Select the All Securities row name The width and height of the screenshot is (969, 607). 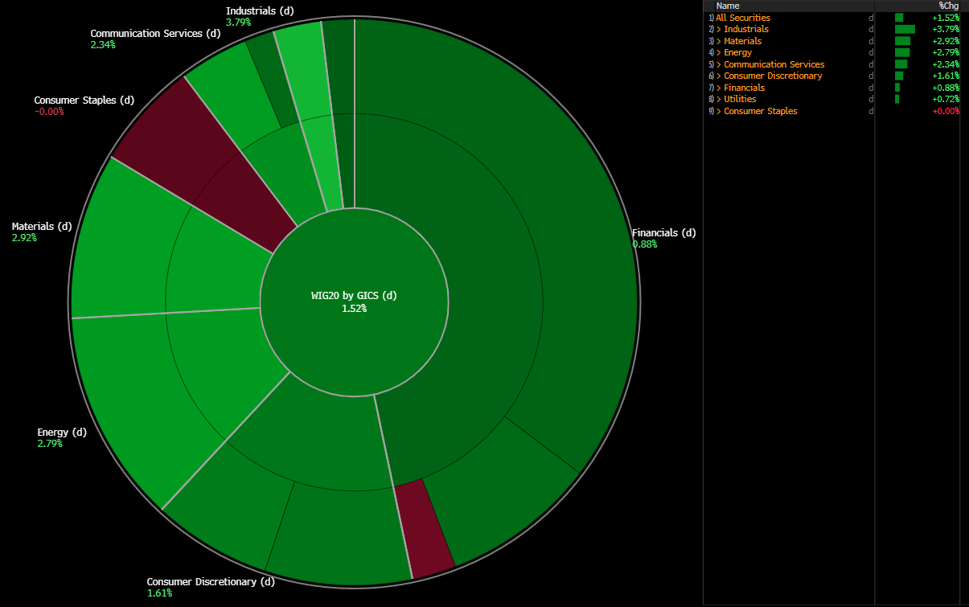(x=743, y=18)
